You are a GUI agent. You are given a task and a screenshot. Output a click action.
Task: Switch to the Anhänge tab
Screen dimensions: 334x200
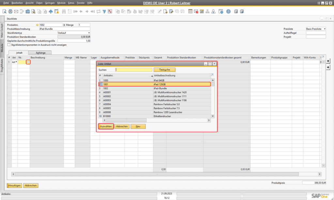click(x=40, y=53)
